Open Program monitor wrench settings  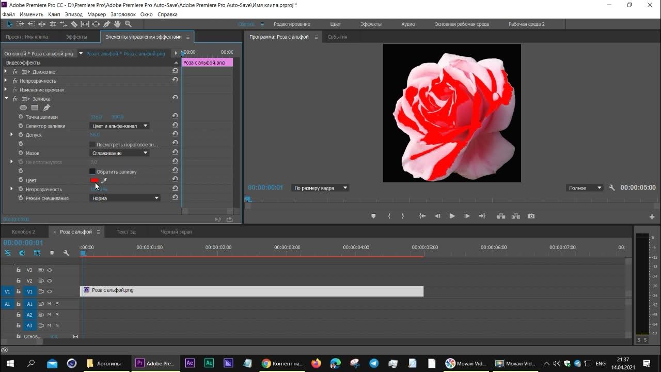[612, 188]
